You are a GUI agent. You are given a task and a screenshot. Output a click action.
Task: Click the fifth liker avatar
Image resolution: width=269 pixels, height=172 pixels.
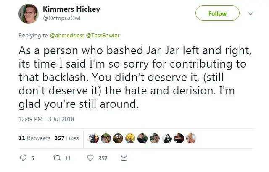point(143,138)
